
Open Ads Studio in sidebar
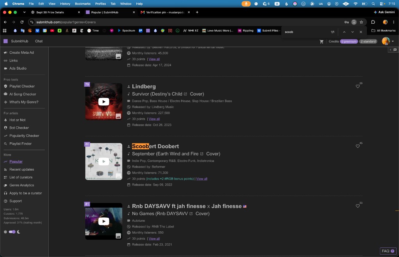coord(18,68)
